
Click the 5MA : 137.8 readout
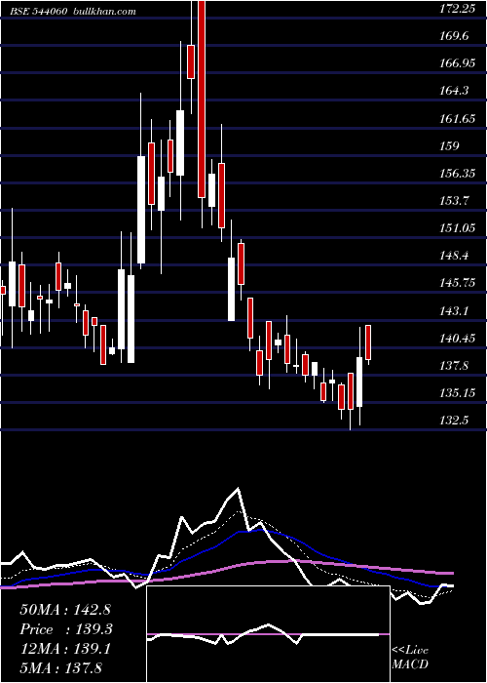coord(60,667)
